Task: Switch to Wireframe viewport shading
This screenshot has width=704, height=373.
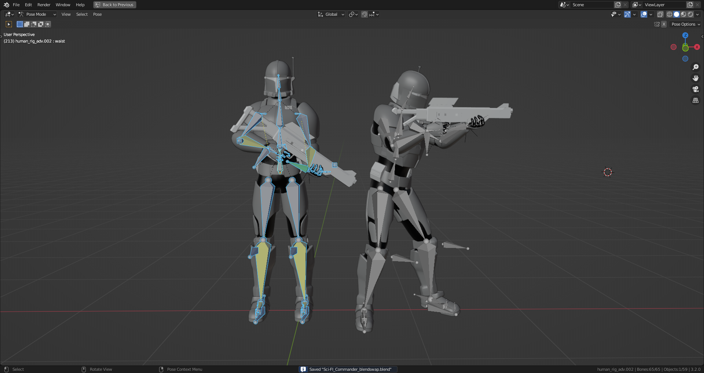Action: pyautogui.click(x=670, y=14)
